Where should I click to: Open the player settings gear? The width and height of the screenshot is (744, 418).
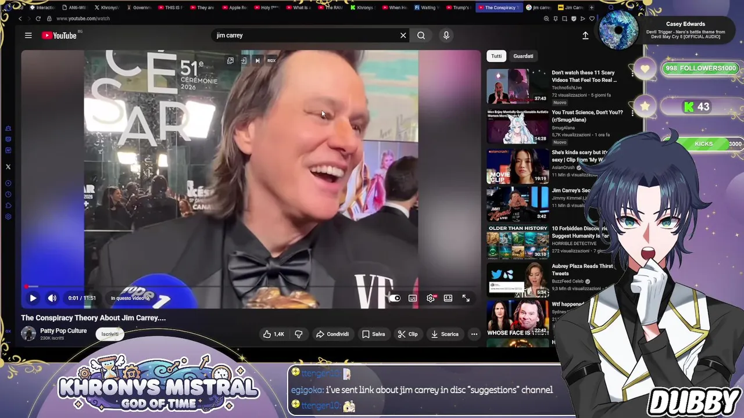[x=431, y=298]
